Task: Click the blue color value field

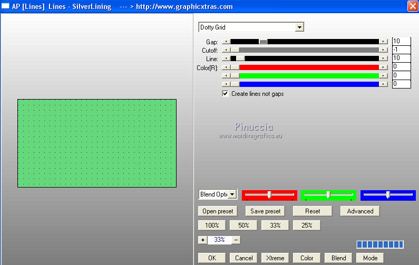Action: 402,84
